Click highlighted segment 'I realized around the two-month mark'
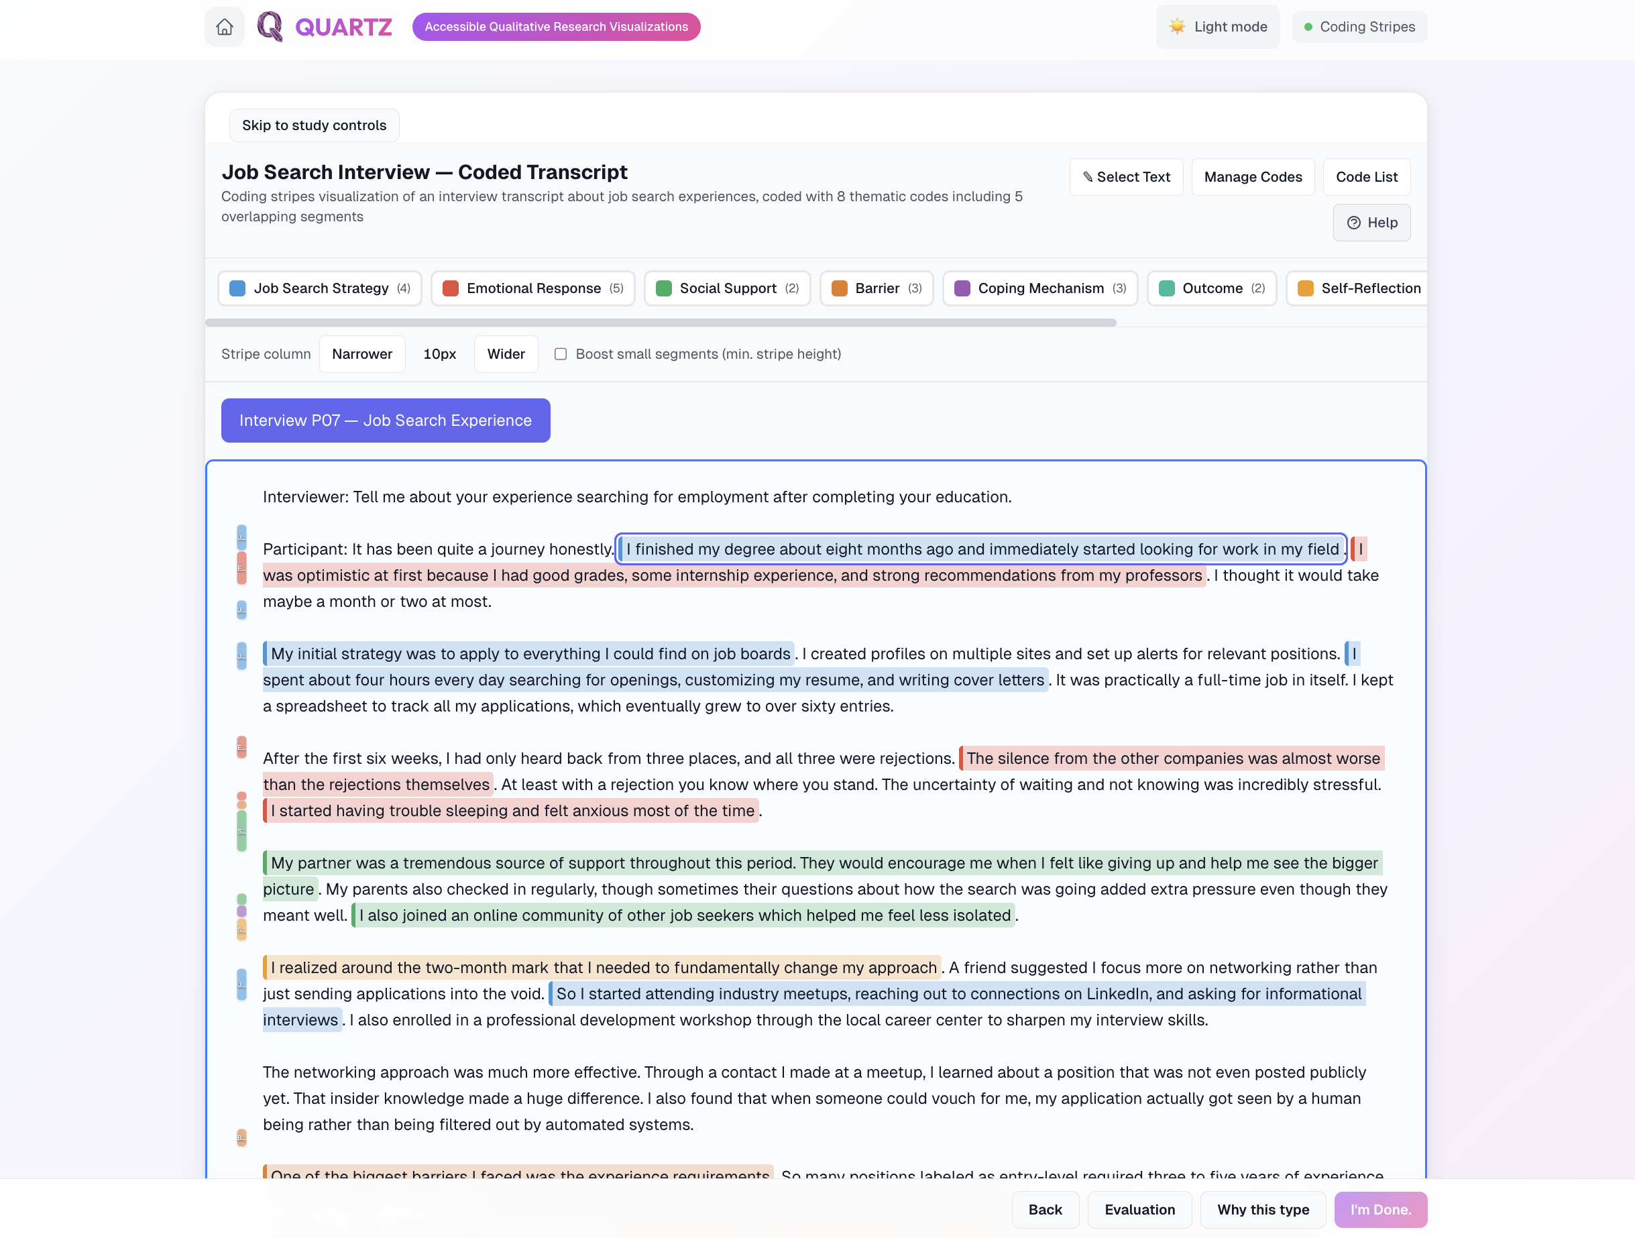Image resolution: width=1635 pixels, height=1238 pixels. point(602,968)
